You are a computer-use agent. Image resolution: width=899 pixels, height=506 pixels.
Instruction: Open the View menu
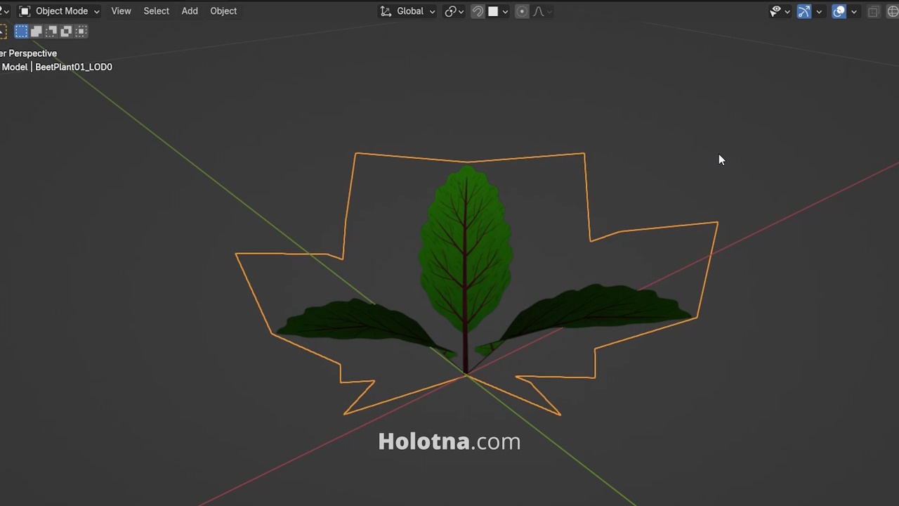click(x=121, y=11)
